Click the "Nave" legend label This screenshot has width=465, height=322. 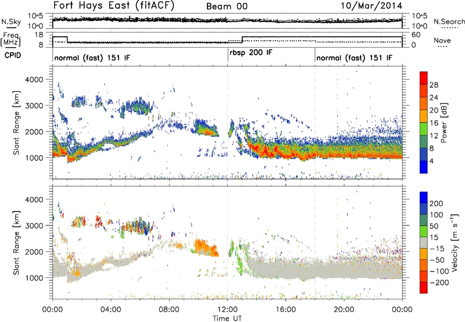pos(442,41)
